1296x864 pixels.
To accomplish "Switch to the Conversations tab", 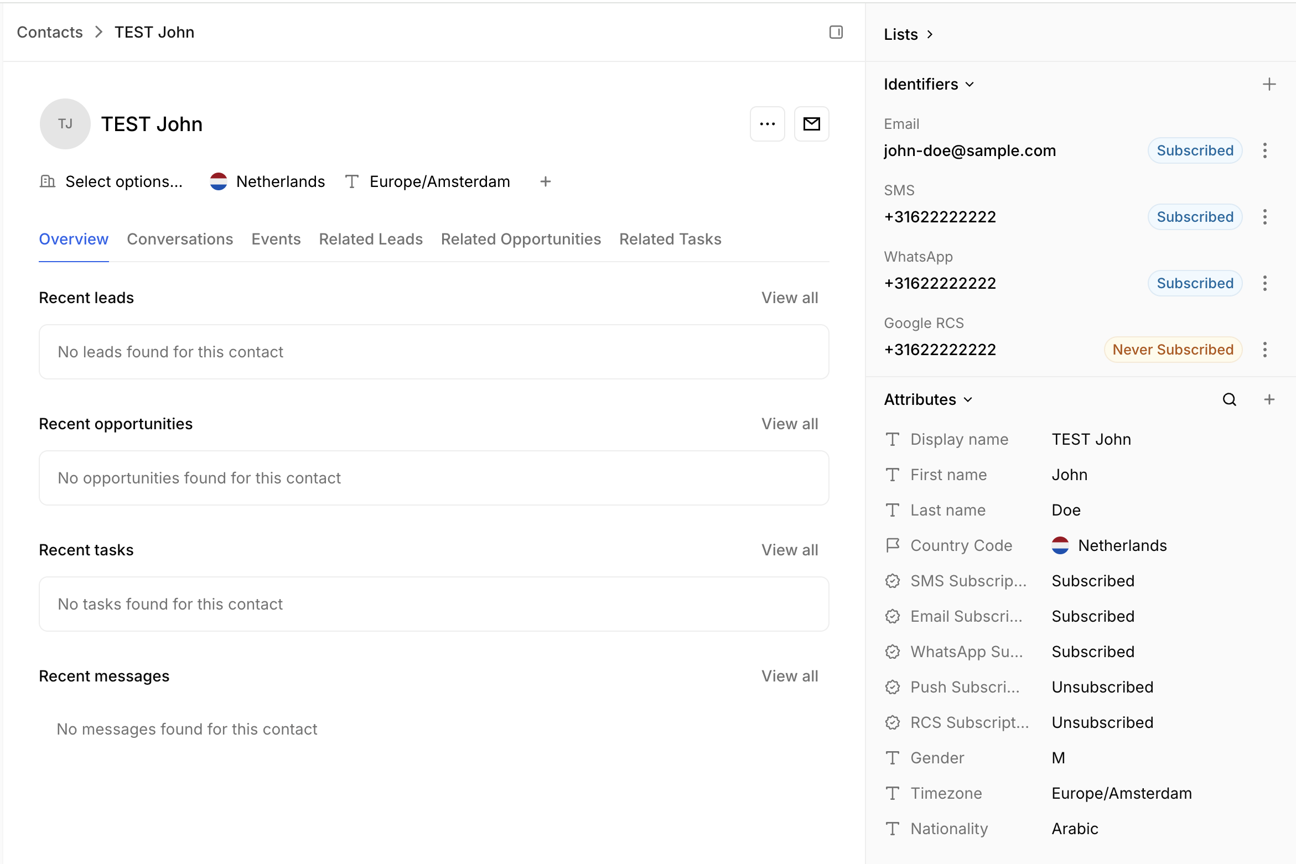I will point(180,239).
